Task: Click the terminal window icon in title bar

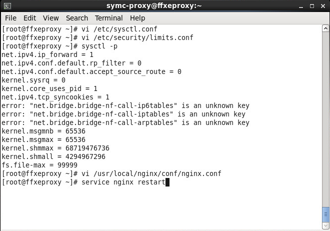Action: tap(6, 6)
